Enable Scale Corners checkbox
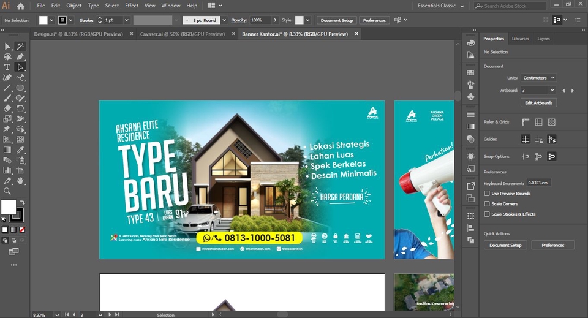 (x=487, y=203)
